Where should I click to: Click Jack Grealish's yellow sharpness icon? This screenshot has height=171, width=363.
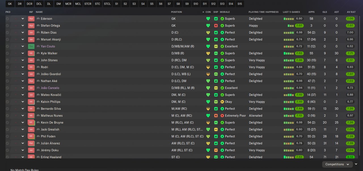[216, 129]
